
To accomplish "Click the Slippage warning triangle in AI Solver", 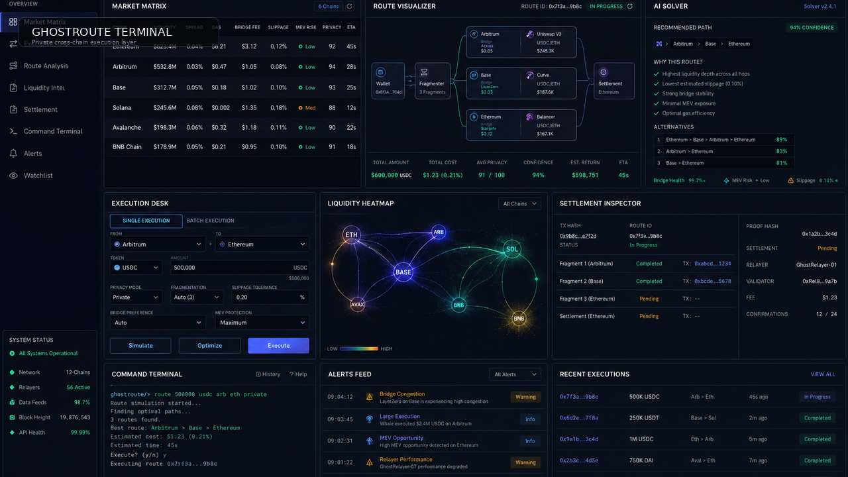I will coord(791,180).
